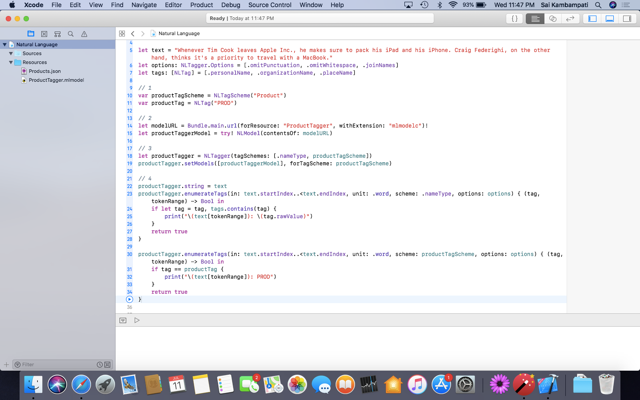Switch to the version editor
640x400 pixels.
click(570, 19)
